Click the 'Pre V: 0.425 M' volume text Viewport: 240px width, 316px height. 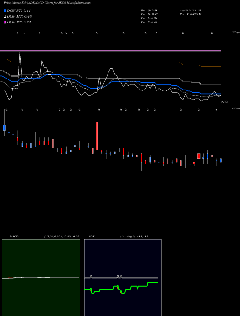tap(191, 14)
